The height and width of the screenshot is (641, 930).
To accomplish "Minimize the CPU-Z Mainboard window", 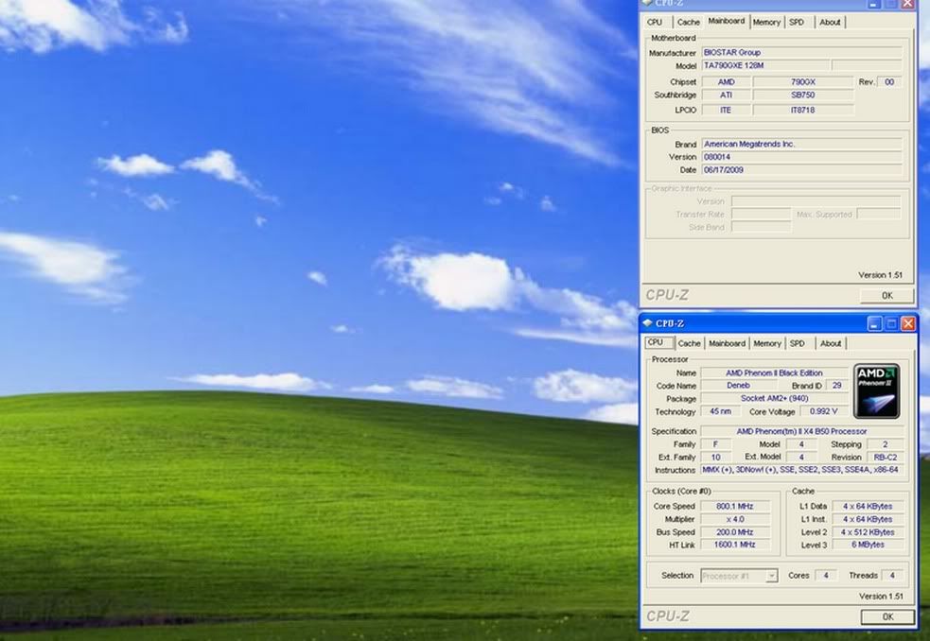I will [x=873, y=4].
